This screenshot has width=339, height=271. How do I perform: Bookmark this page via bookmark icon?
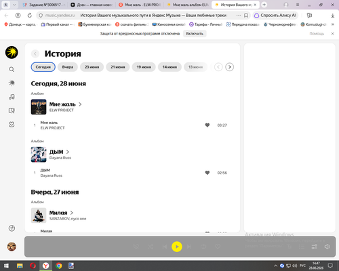246,16
